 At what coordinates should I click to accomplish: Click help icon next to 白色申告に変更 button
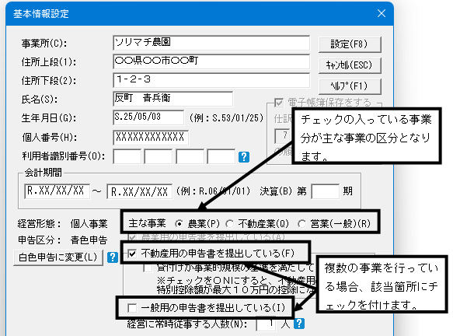113,257
